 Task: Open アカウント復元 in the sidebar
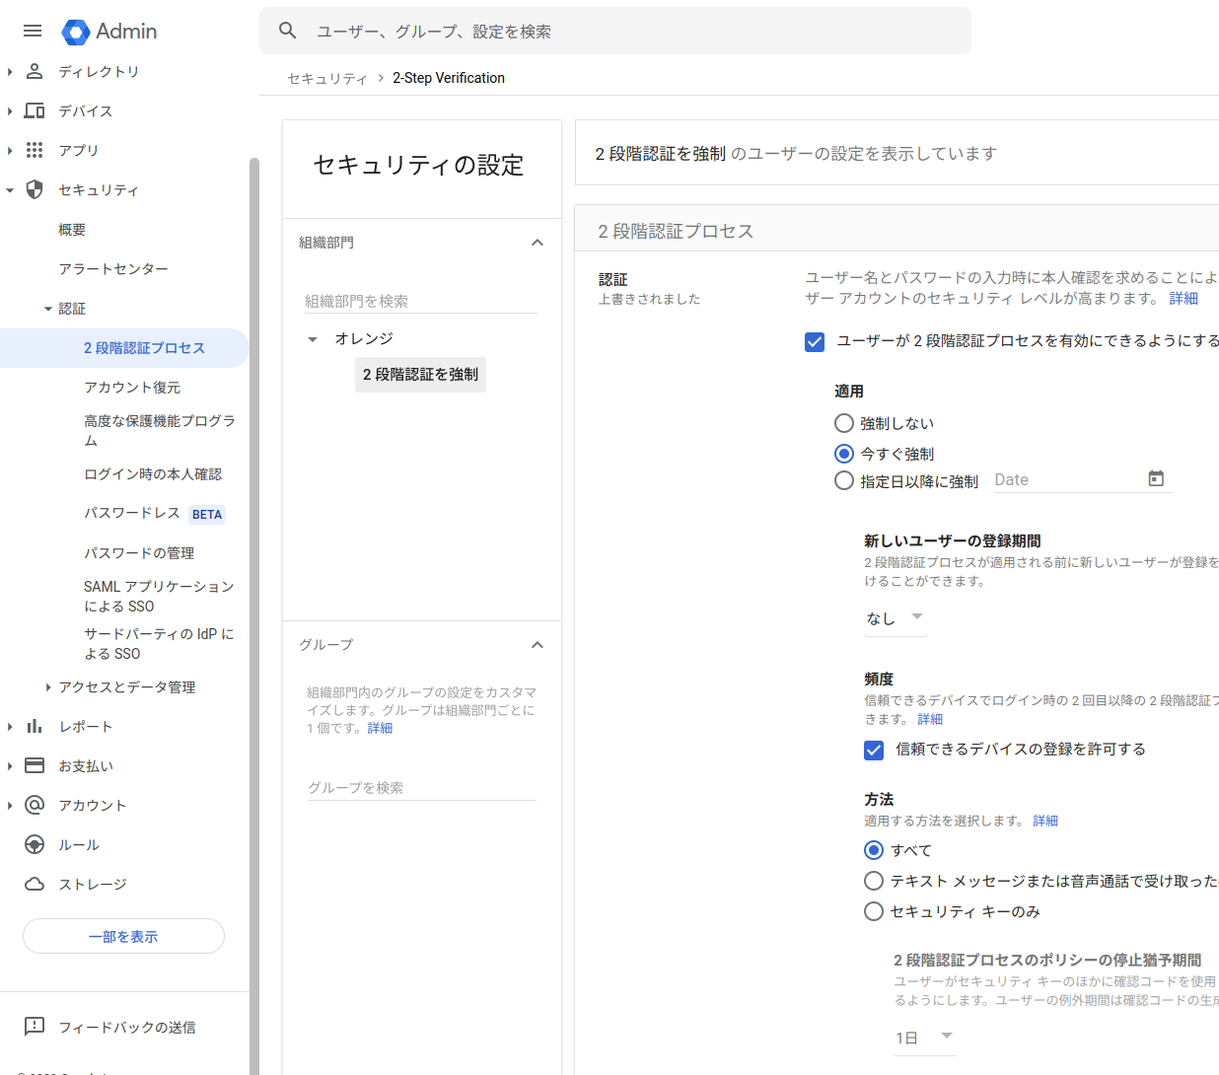[x=132, y=388]
